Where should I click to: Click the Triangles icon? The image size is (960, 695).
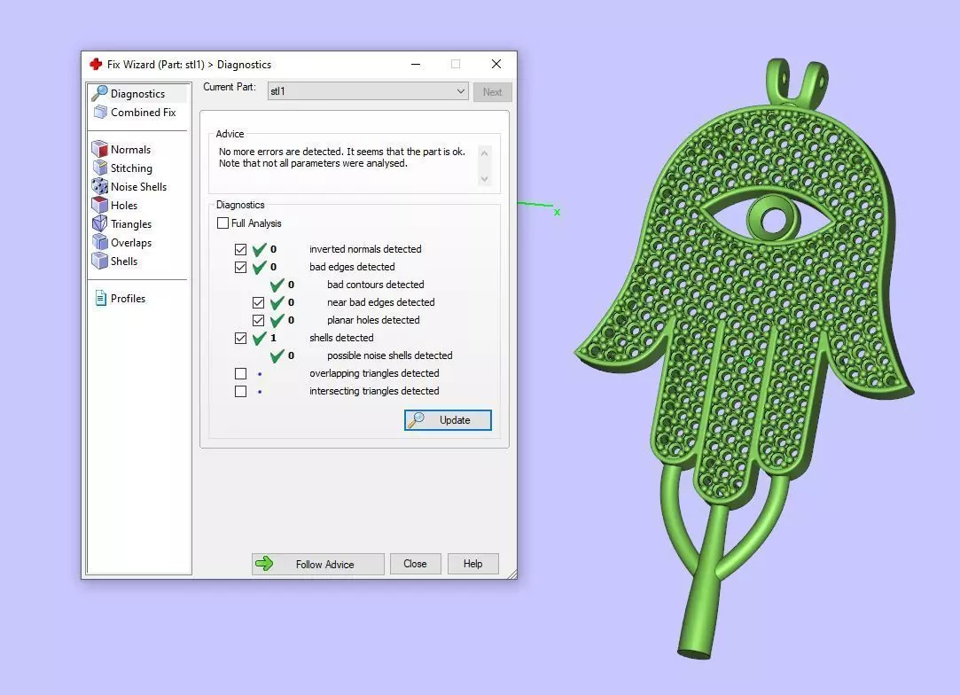100,223
